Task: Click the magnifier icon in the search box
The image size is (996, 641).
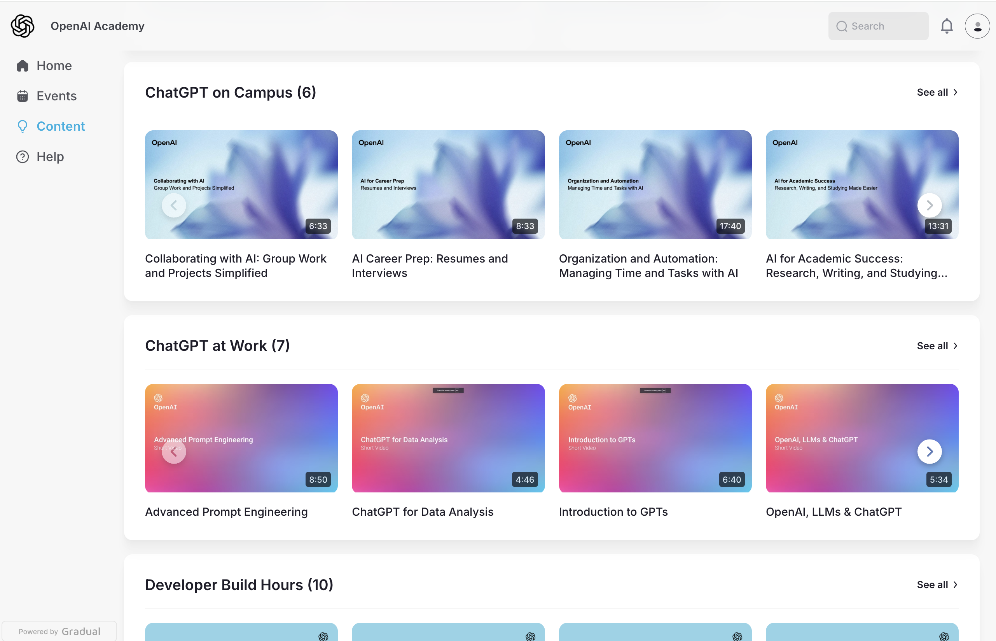Action: tap(841, 26)
